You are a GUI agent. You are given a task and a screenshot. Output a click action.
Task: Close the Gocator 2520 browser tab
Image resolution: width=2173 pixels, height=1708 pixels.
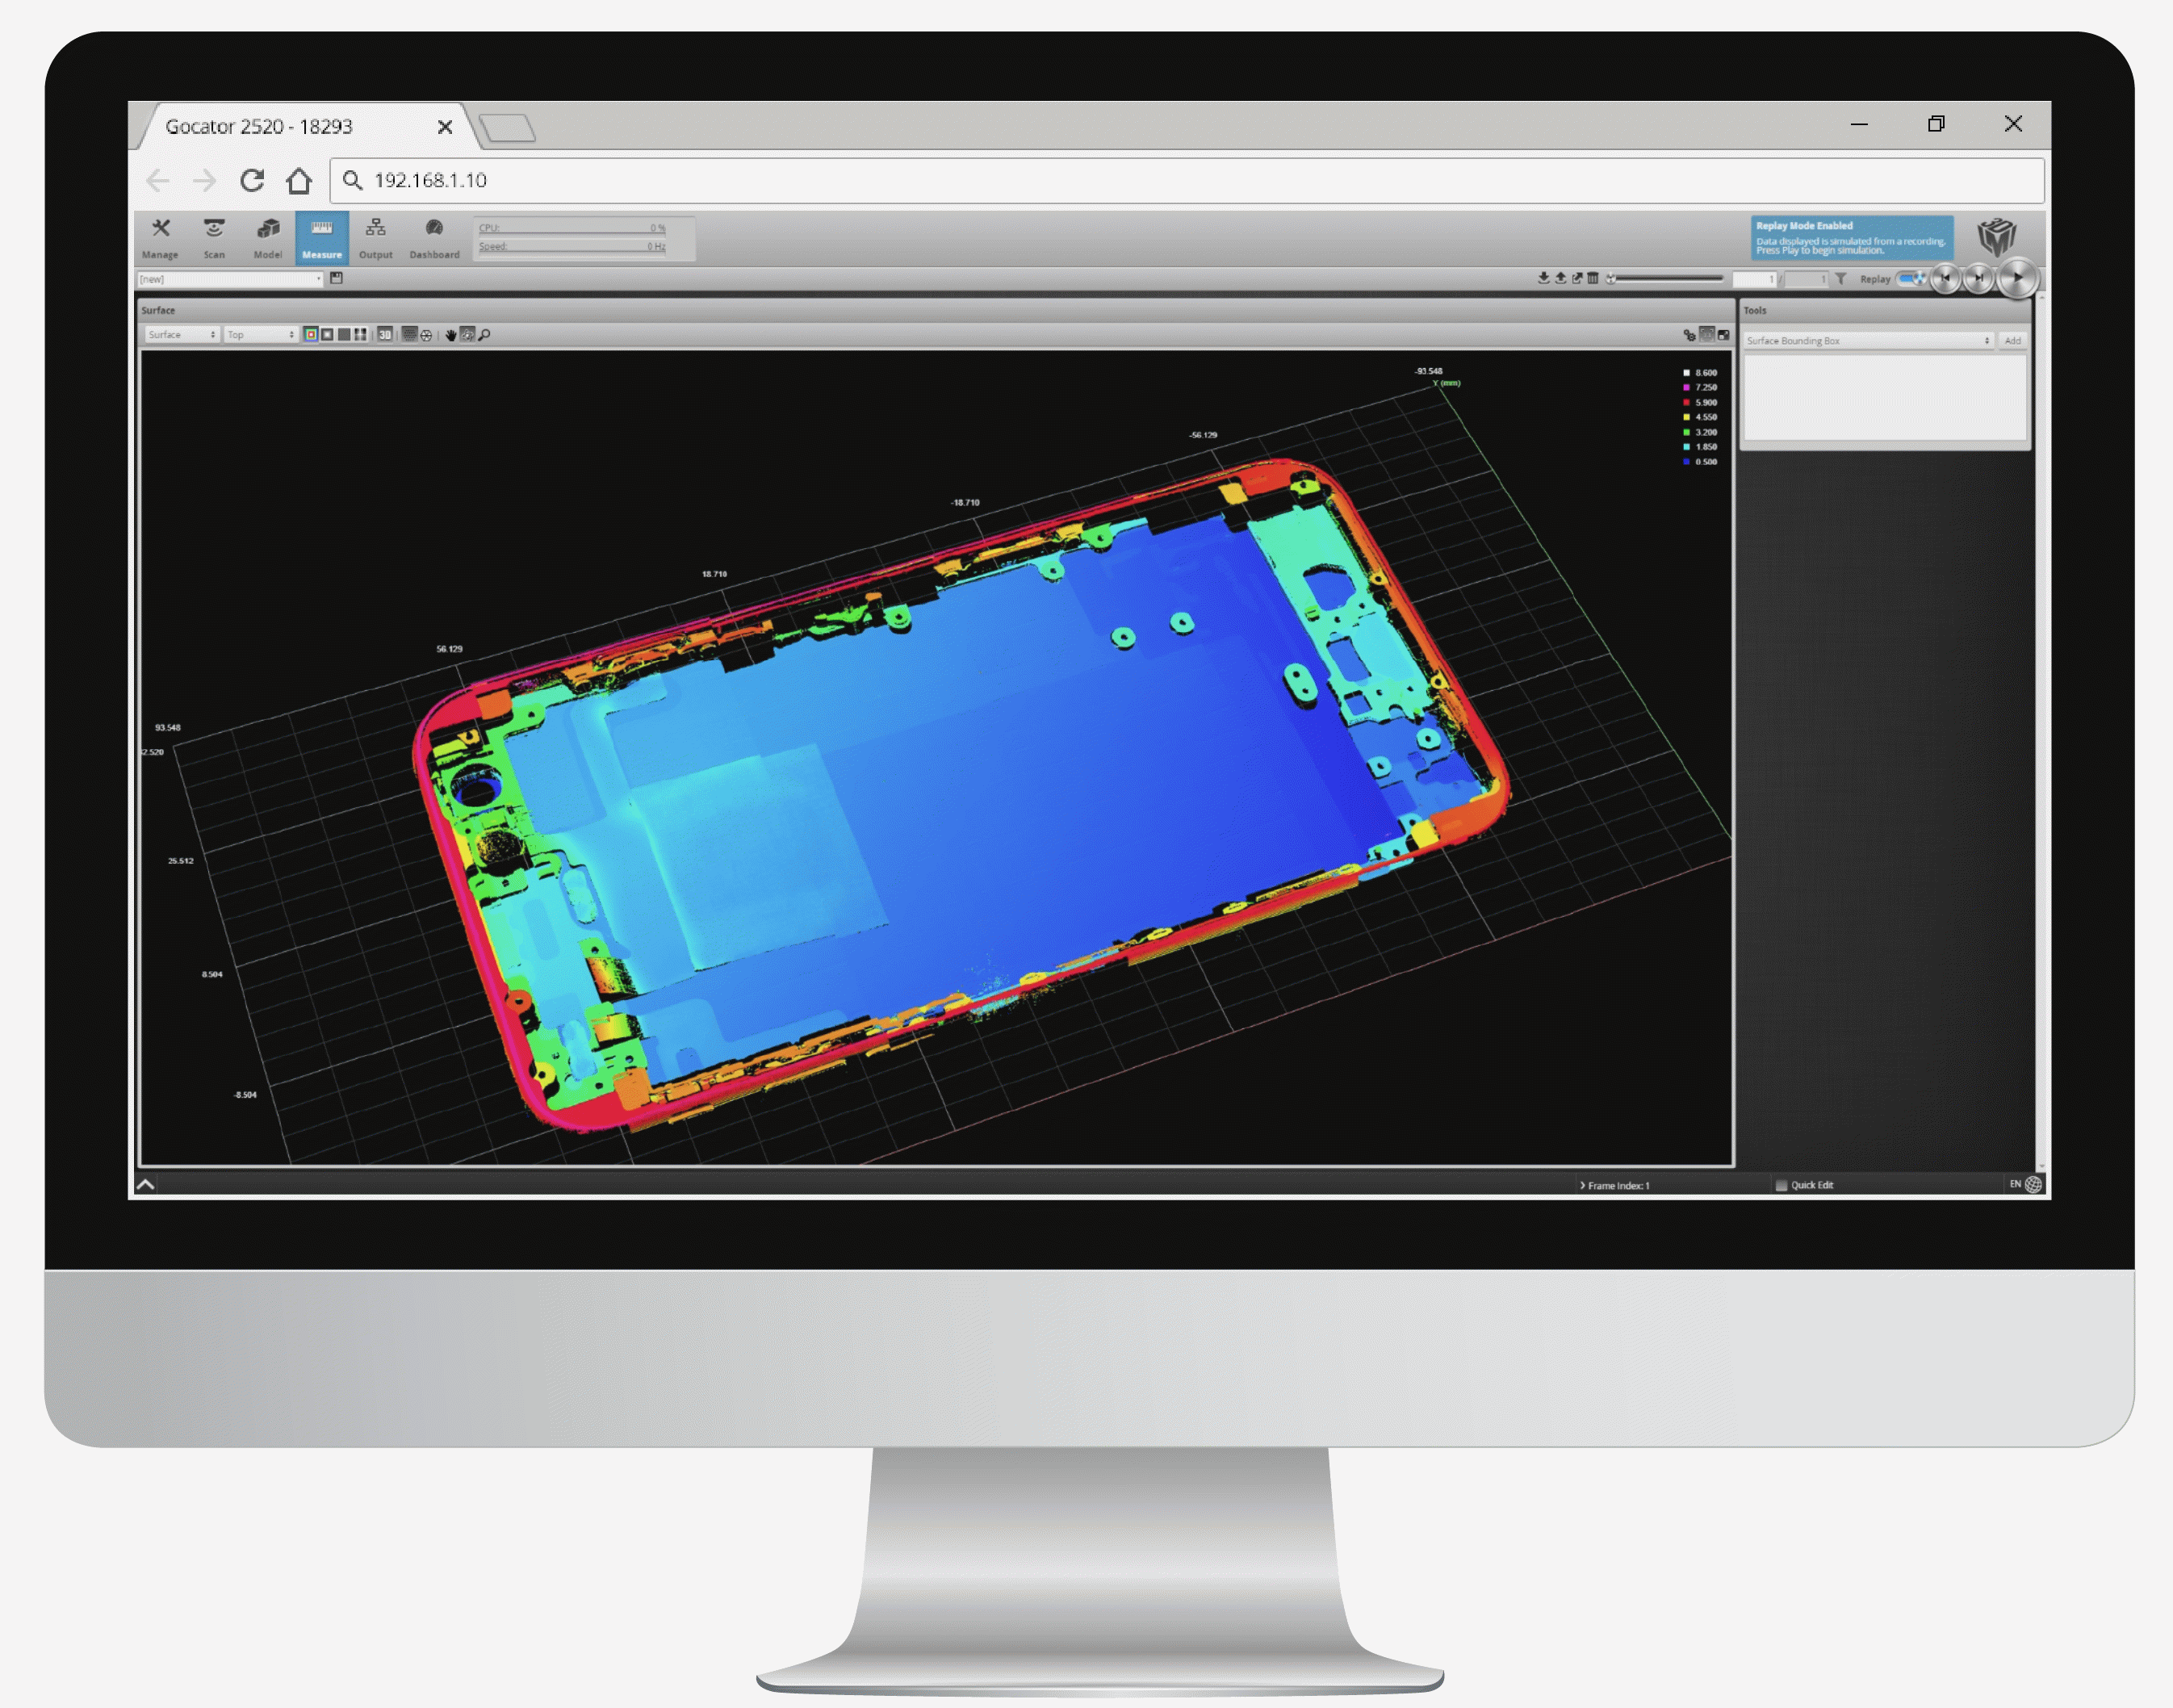tap(445, 127)
